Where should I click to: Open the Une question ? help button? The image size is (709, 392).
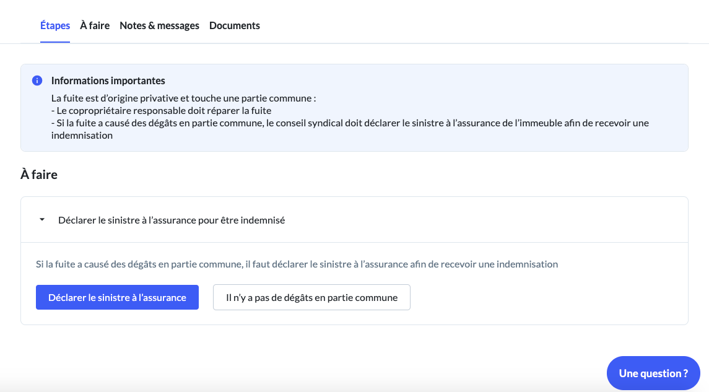point(653,373)
